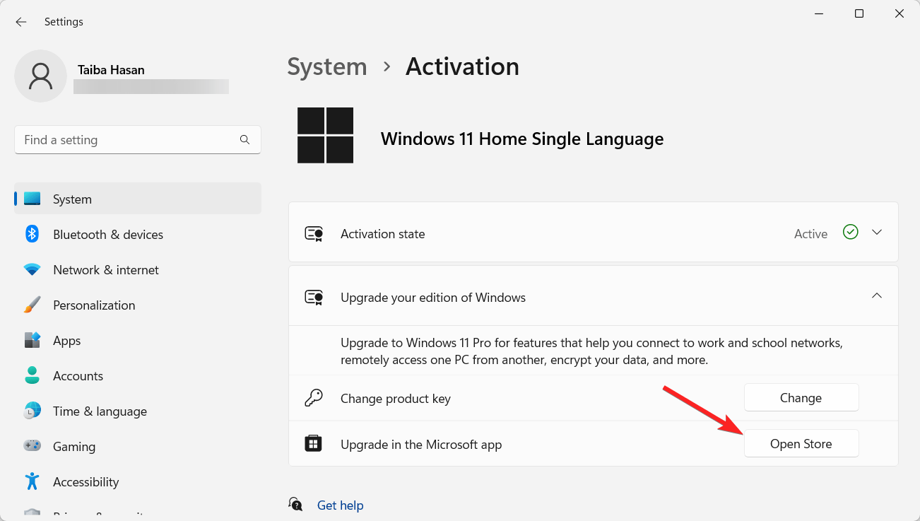Go to System in the sidebar
Image resolution: width=920 pixels, height=521 pixels.
(72, 199)
